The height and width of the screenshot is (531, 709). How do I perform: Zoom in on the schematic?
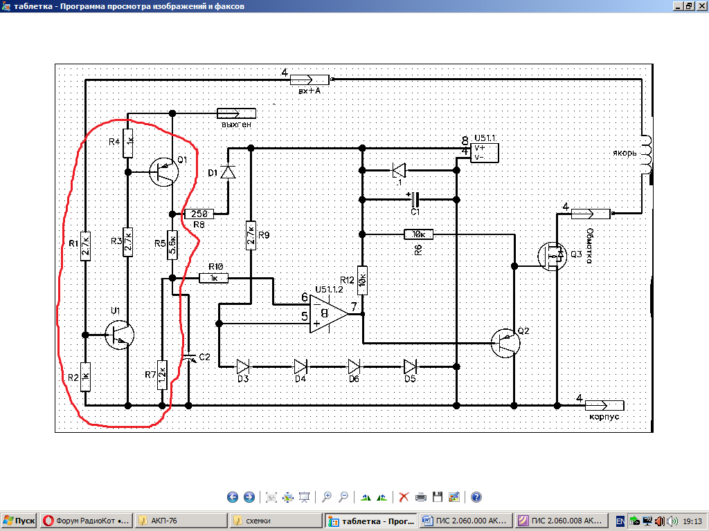coord(326,497)
